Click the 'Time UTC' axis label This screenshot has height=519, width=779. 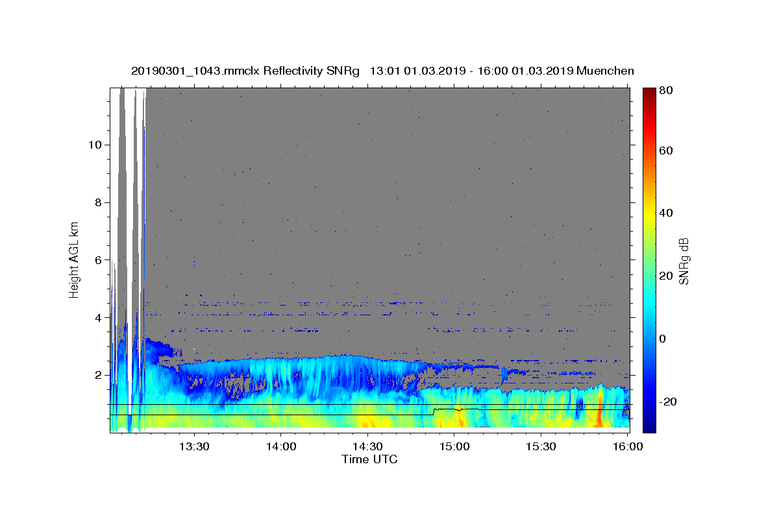(369, 459)
